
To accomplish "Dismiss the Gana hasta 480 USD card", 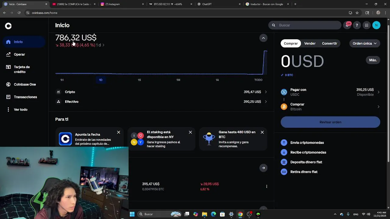I will click(262, 132).
